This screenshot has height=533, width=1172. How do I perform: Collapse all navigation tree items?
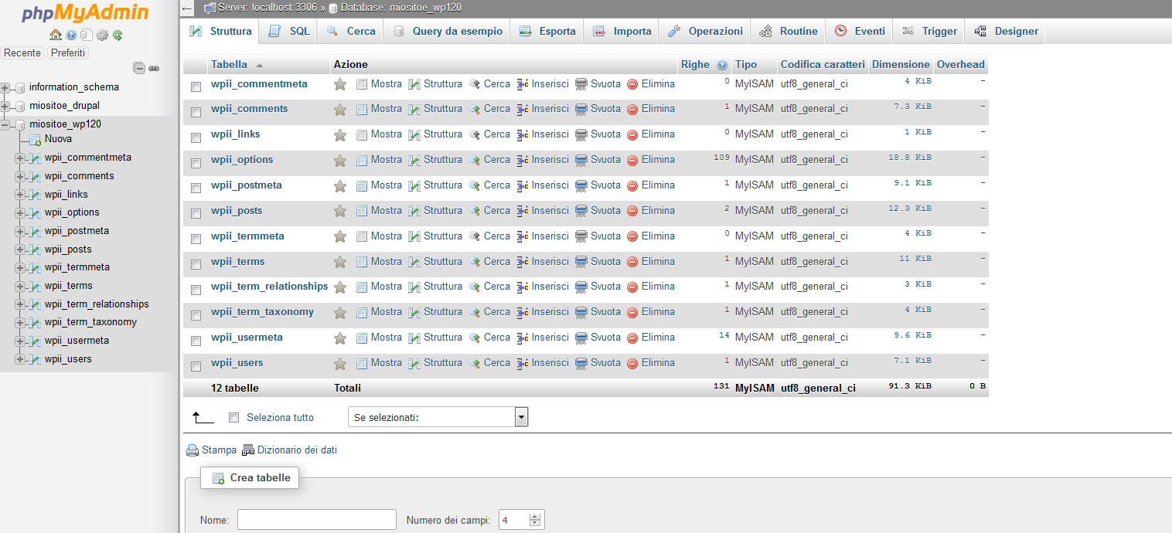[x=139, y=68]
